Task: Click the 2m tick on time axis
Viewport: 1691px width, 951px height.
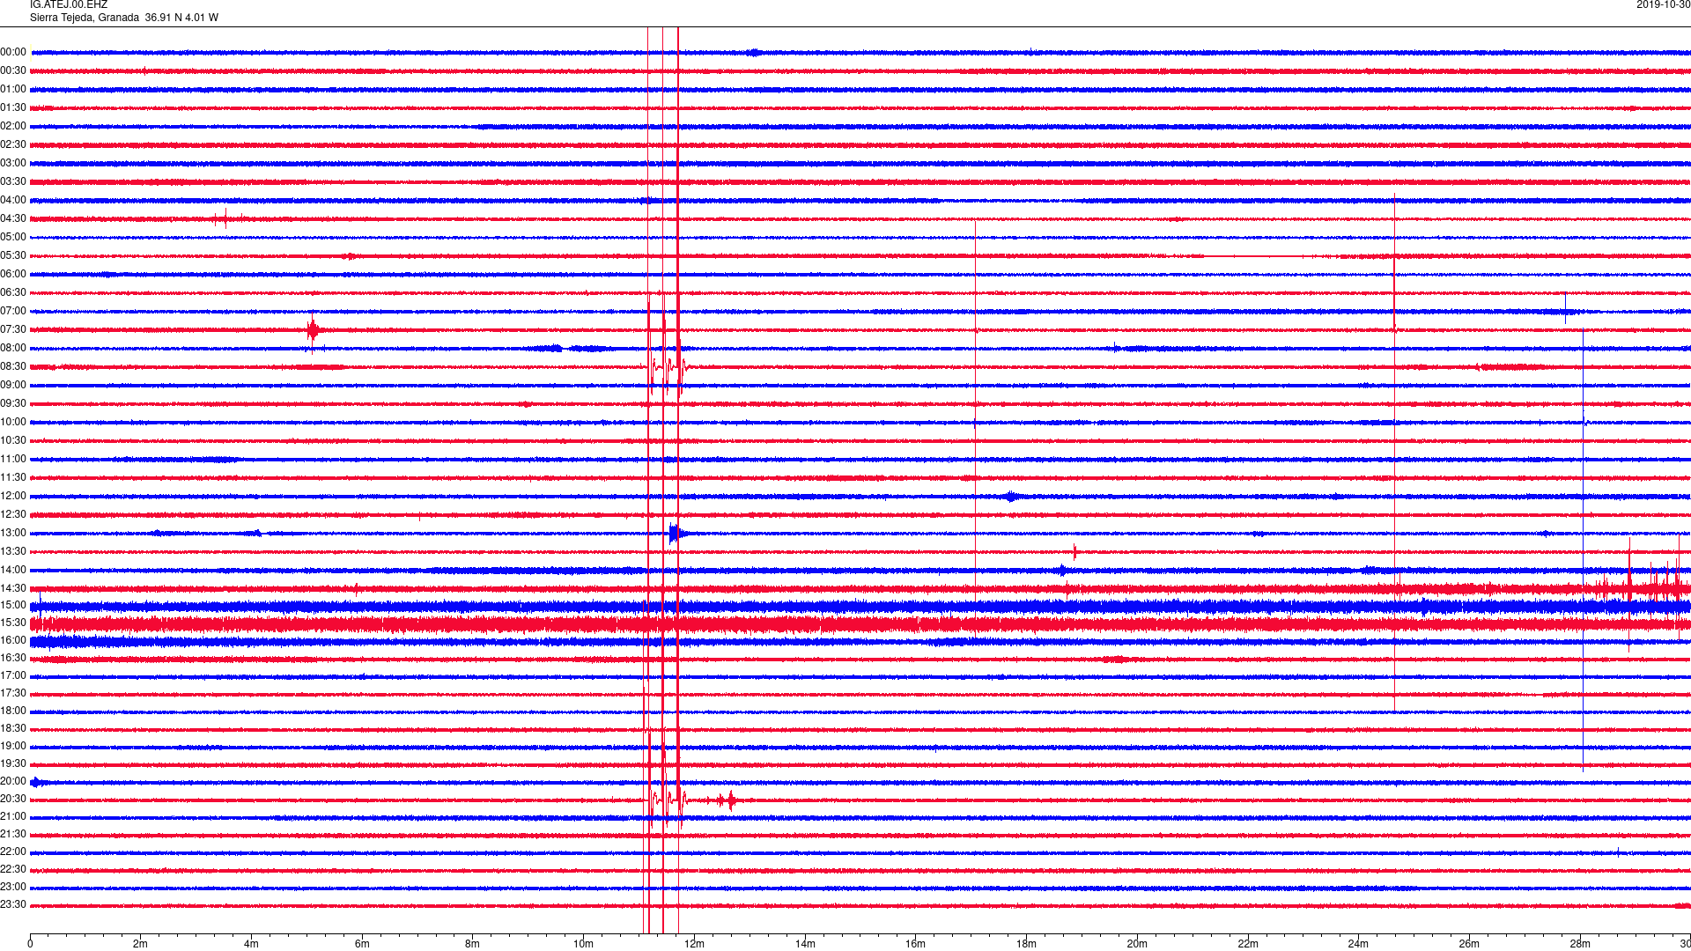Action: [x=141, y=944]
